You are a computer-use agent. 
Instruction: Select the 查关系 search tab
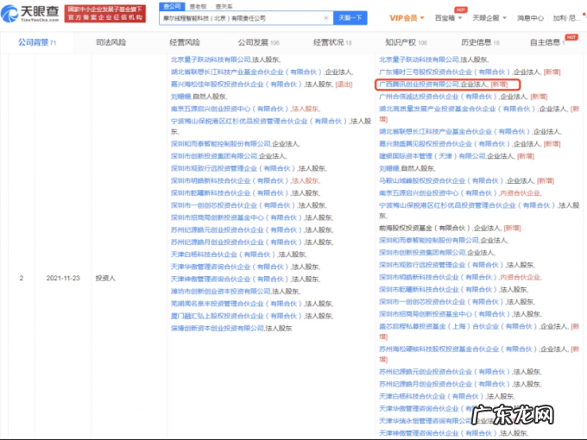(224, 6)
